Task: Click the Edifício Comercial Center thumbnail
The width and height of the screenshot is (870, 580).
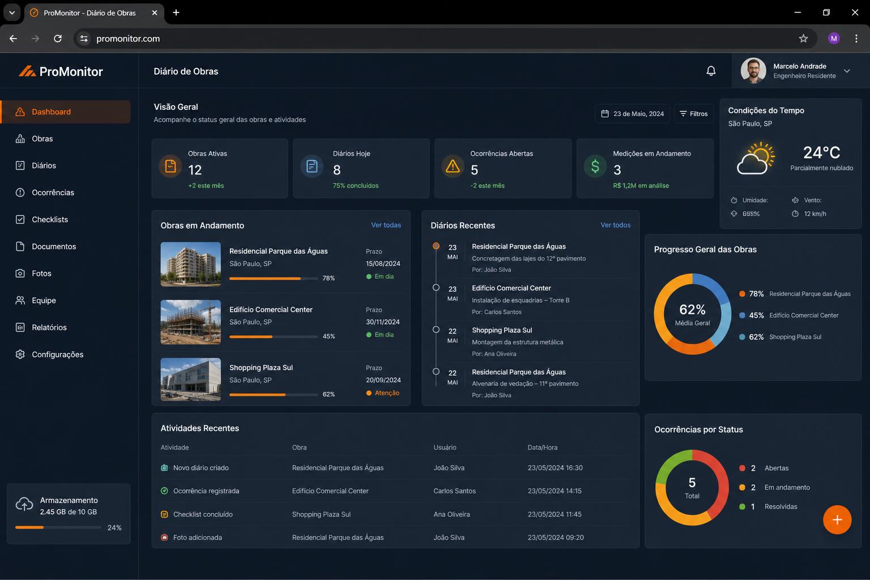Action: pos(191,322)
